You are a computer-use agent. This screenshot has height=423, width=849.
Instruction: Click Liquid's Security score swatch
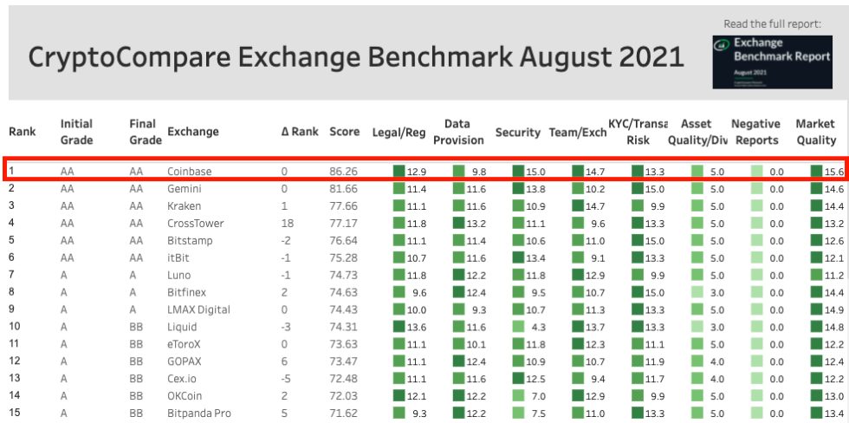click(518, 328)
